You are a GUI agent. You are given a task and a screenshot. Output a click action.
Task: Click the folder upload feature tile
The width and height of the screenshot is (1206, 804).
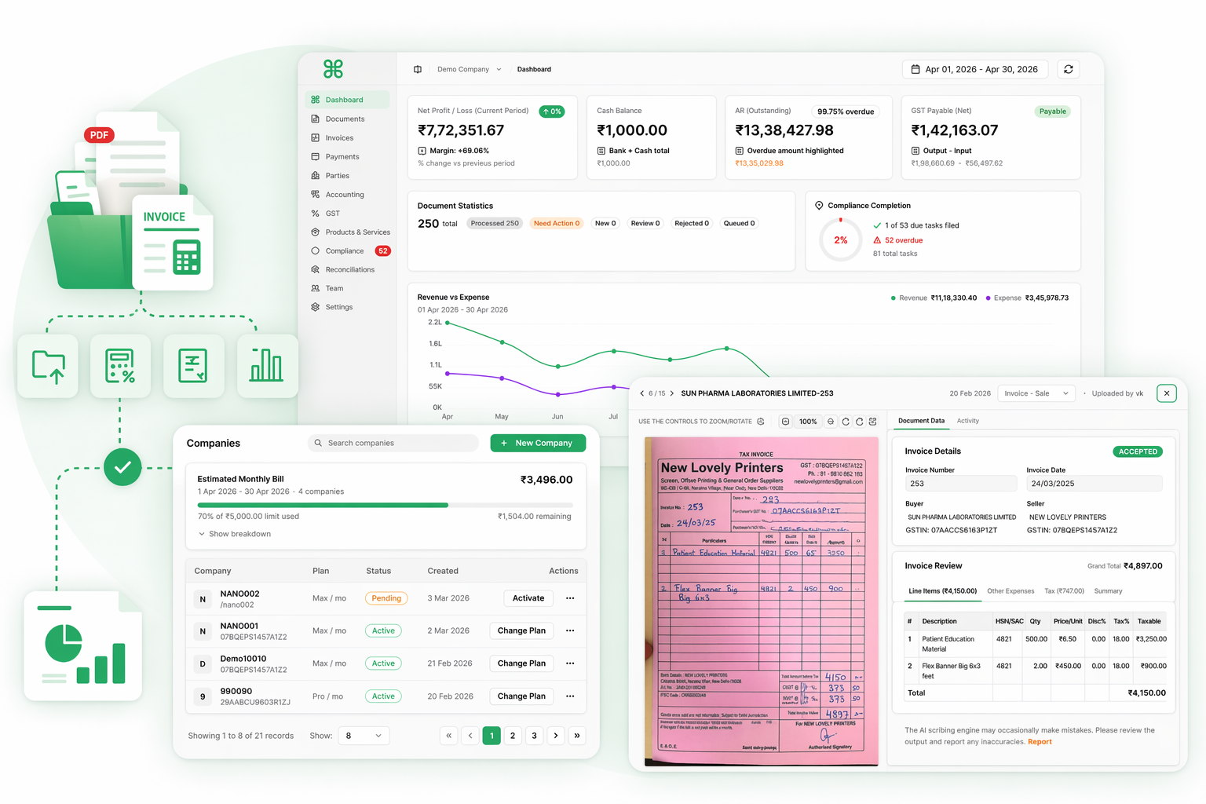(48, 366)
